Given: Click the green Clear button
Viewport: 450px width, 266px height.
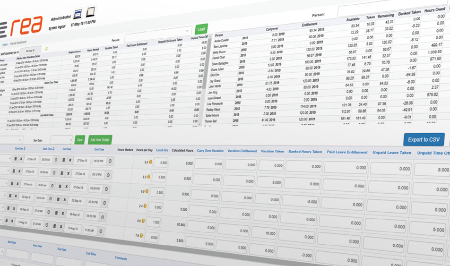Looking at the screenshot, I should click(79, 140).
